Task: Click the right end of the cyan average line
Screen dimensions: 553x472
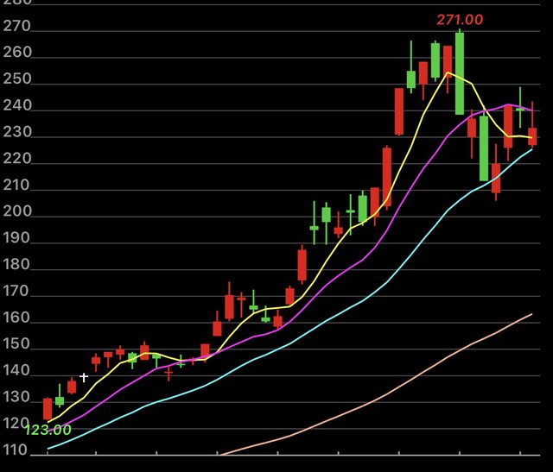Action: click(531, 149)
